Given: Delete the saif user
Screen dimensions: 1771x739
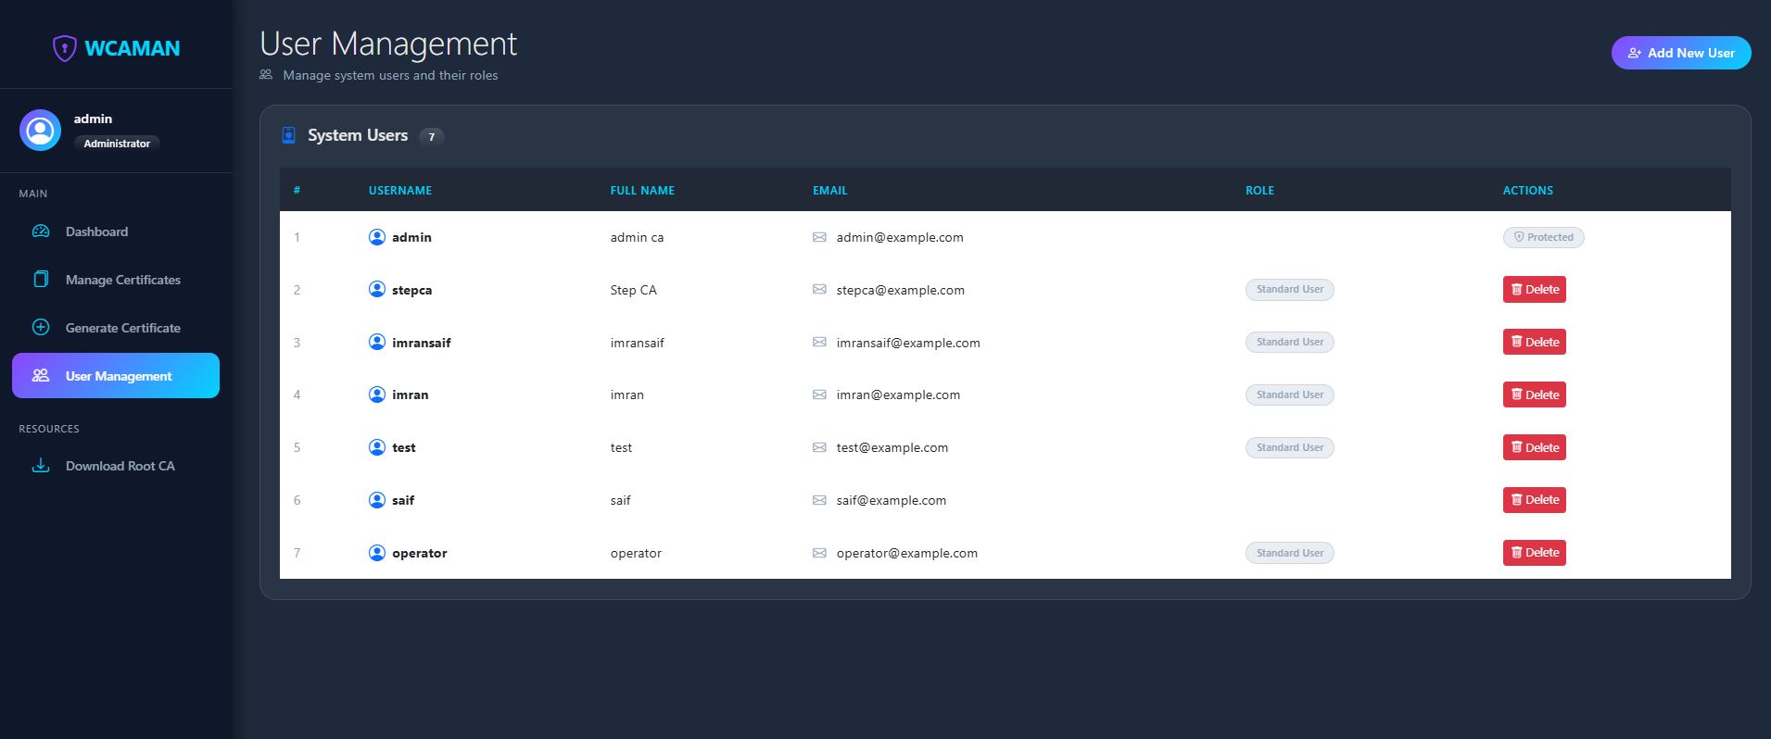Looking at the screenshot, I should (x=1534, y=500).
